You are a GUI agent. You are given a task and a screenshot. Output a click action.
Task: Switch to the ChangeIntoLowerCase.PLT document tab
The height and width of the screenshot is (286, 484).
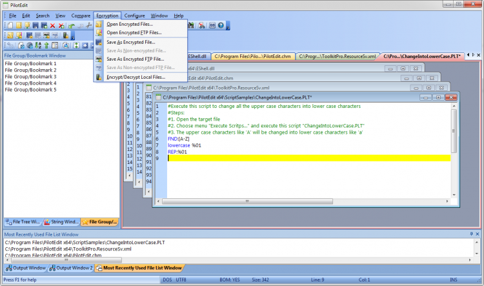[421, 56]
